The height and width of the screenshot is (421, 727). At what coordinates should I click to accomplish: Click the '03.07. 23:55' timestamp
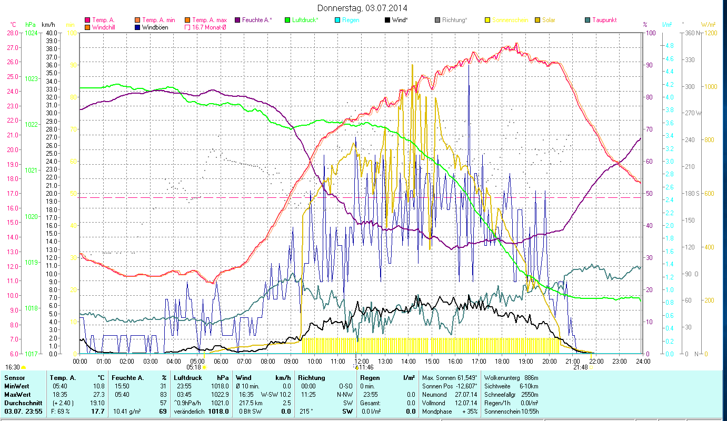tap(23, 412)
